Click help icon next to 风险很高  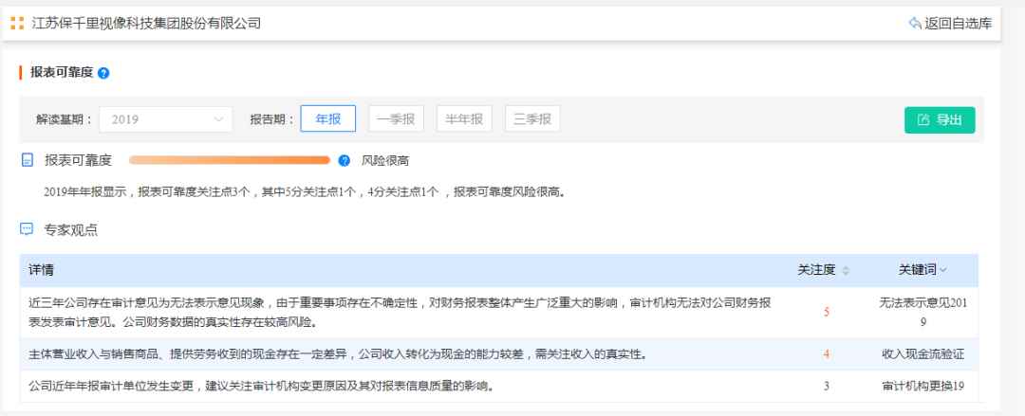coord(345,161)
